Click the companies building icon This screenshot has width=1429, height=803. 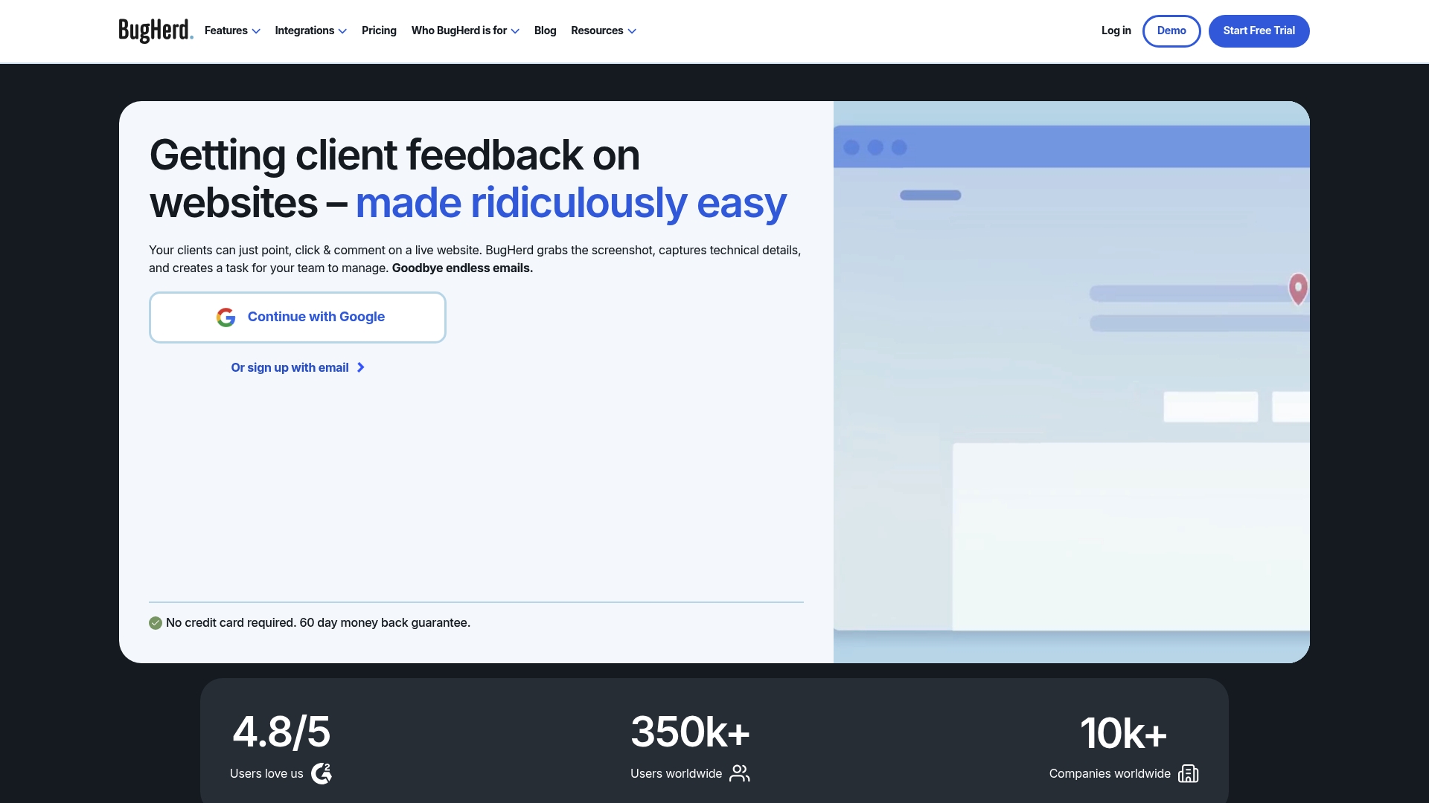pos(1189,773)
